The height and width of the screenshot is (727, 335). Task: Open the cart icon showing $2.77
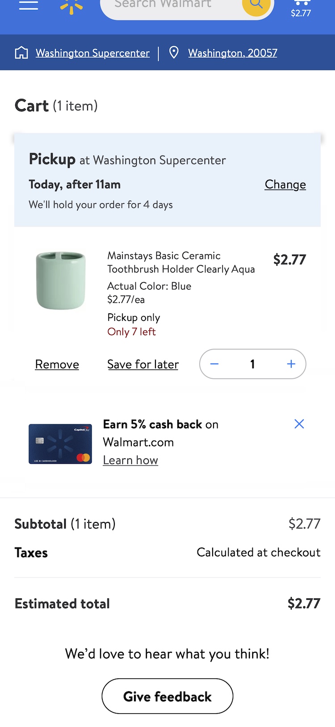tap(301, 8)
